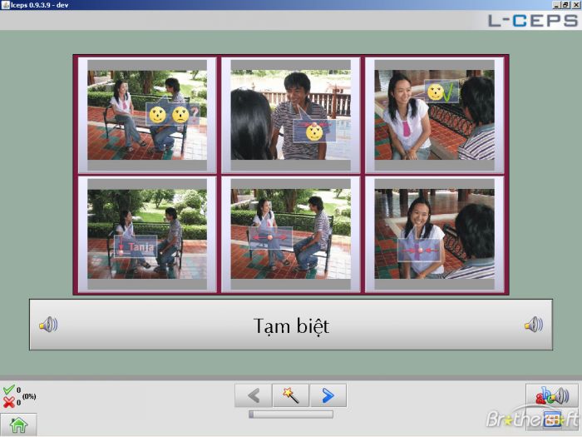Click the red X wrong-answers icon
The height and width of the screenshot is (437, 582).
[x=8, y=402]
